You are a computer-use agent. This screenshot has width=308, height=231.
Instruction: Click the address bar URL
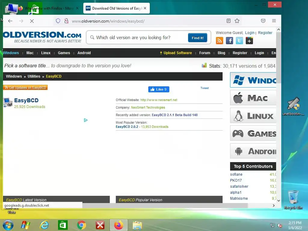[x=108, y=21]
